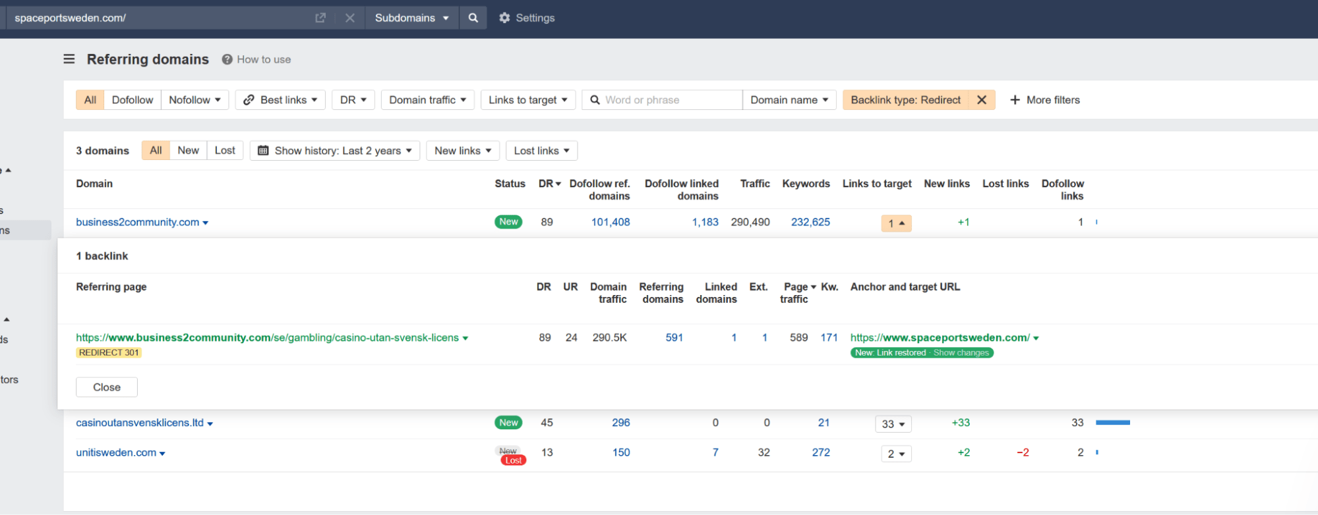This screenshot has height=515, width=1318.
Task: Open 296 ref. domains for casinoutansvensklicens.ltd
Action: pyautogui.click(x=620, y=423)
